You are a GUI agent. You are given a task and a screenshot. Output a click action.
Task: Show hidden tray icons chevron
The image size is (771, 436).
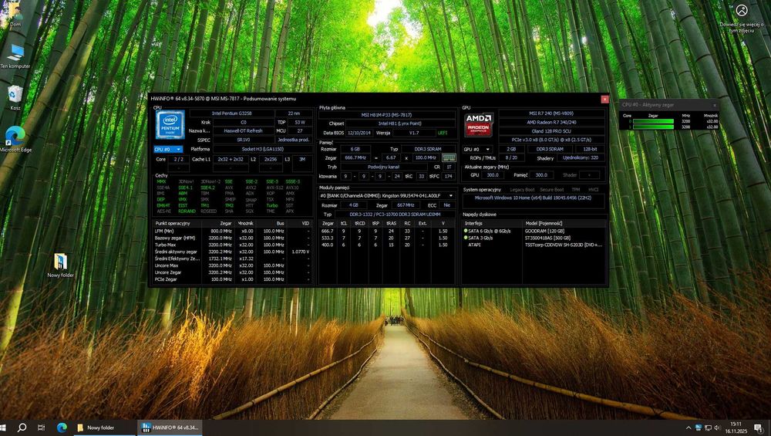coord(688,428)
